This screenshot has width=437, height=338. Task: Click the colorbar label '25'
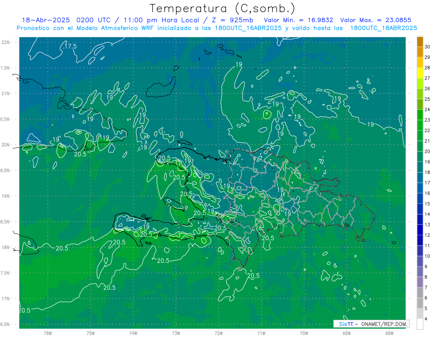click(x=428, y=99)
